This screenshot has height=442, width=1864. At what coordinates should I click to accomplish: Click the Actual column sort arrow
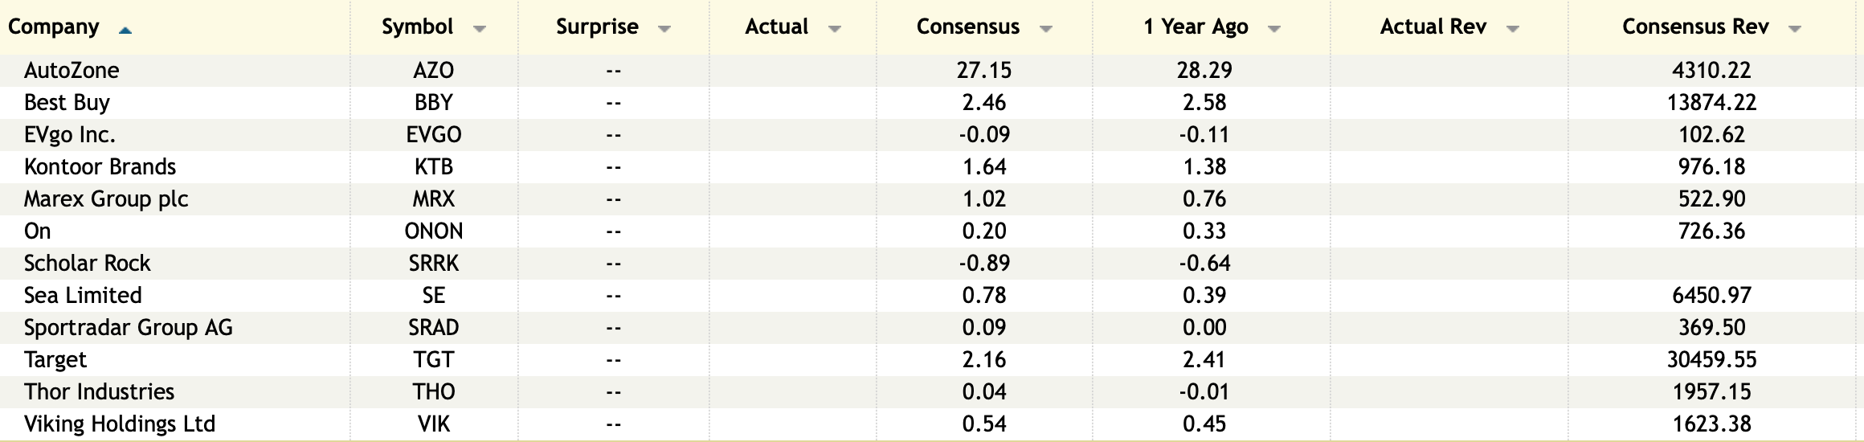click(835, 29)
